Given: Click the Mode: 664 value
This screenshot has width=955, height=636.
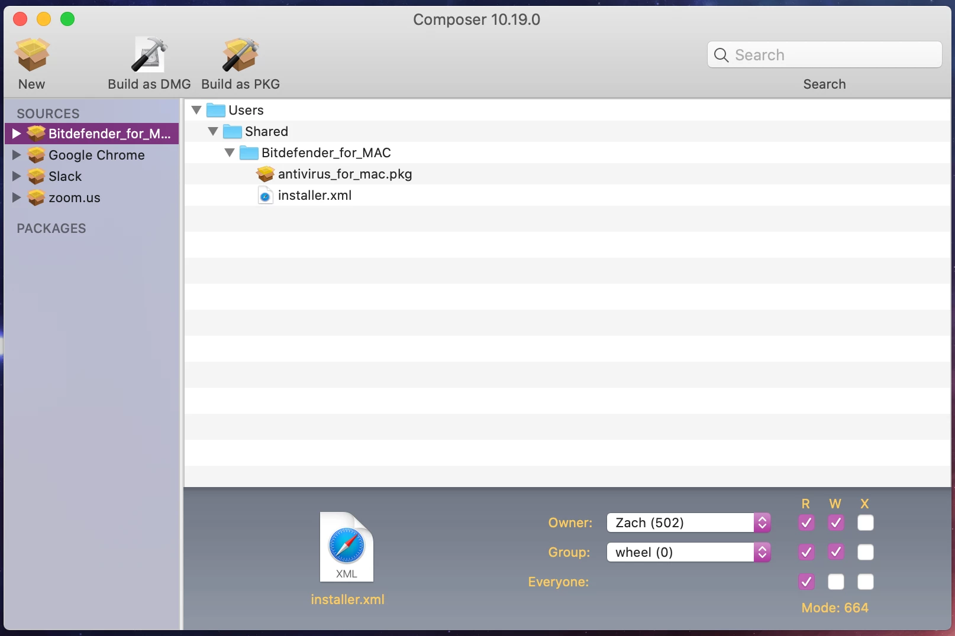Looking at the screenshot, I should click(x=835, y=608).
